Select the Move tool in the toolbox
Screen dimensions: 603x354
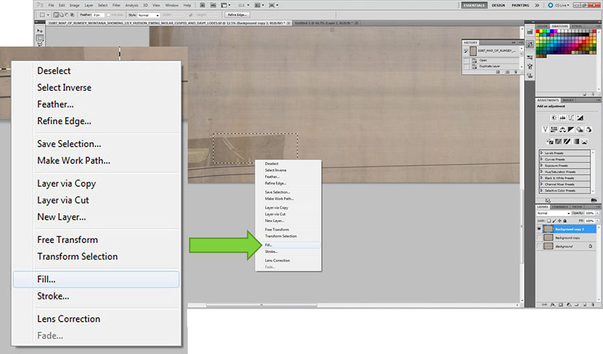40,31
